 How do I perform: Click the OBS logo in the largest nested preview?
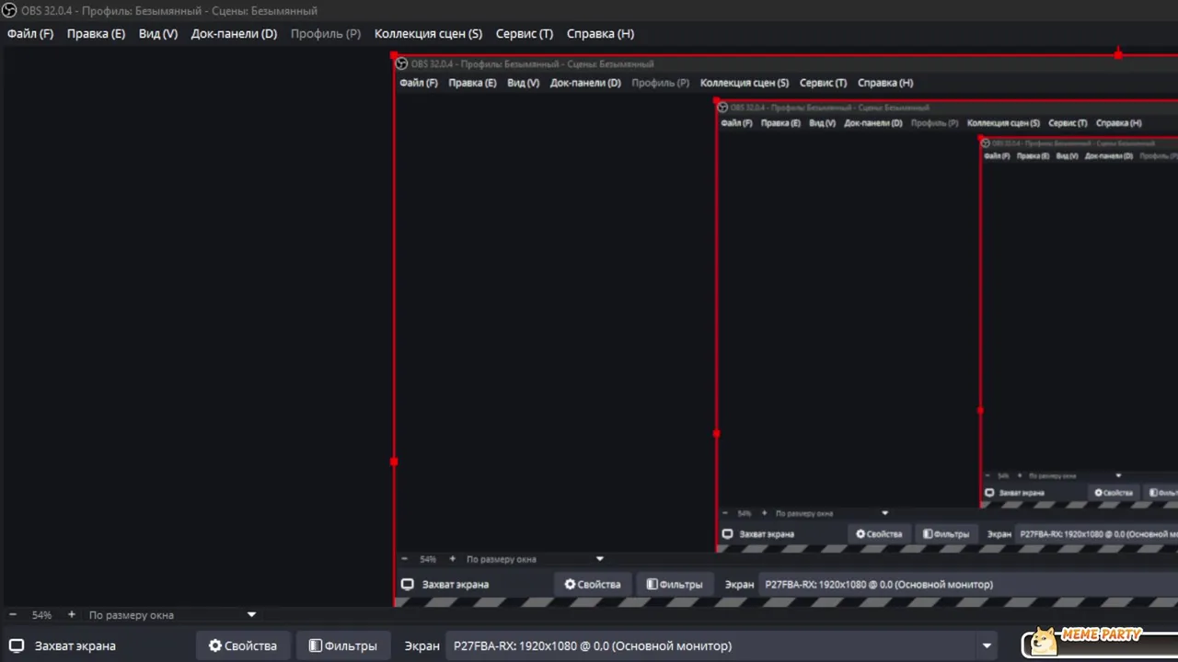(401, 63)
